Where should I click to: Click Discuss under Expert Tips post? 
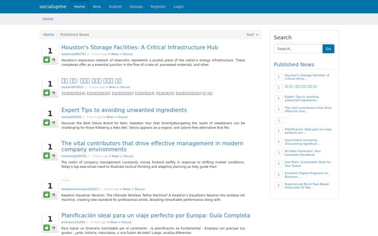click(123, 117)
